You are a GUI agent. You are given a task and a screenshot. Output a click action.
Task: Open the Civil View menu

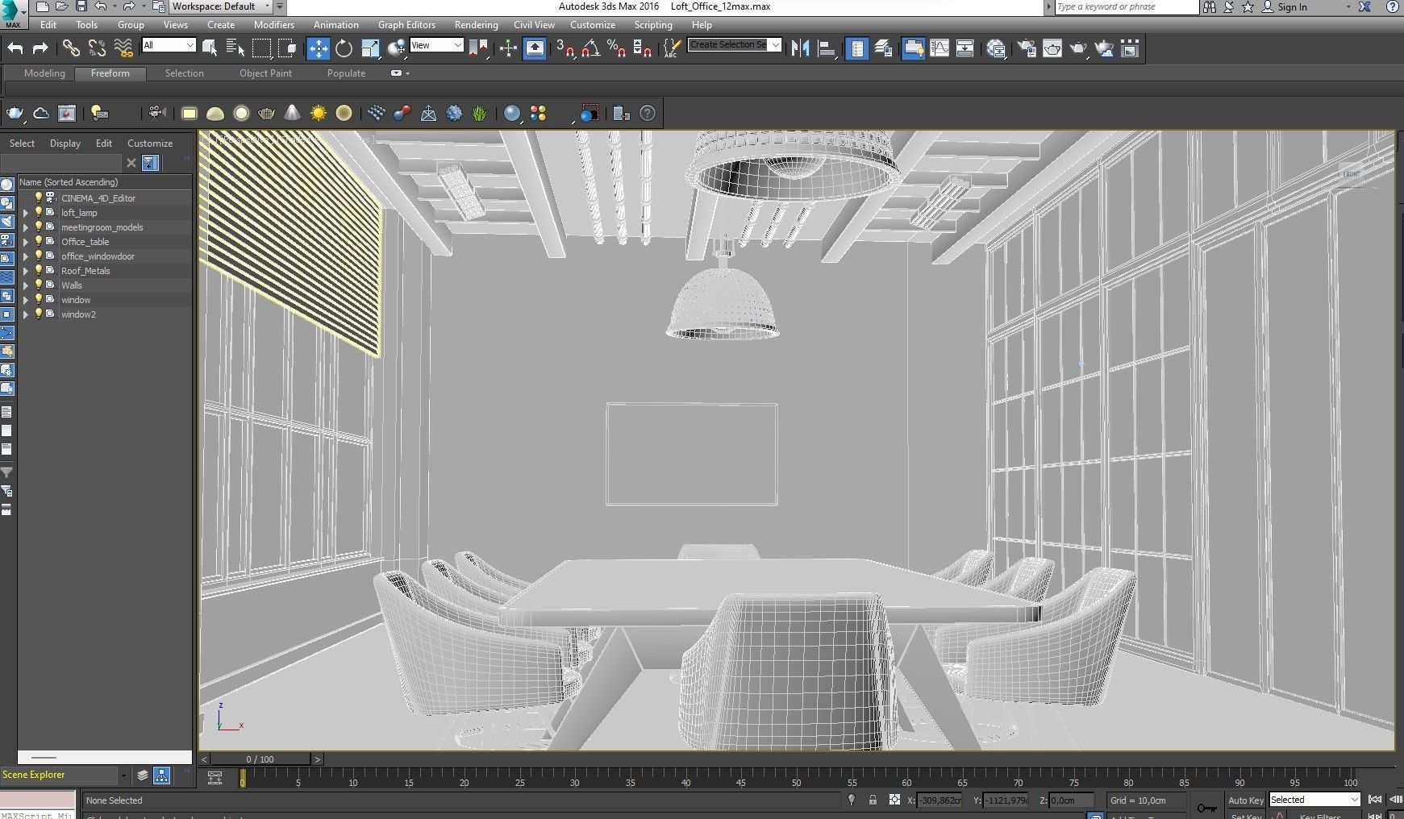534,25
